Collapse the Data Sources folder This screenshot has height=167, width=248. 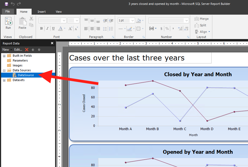[4, 70]
